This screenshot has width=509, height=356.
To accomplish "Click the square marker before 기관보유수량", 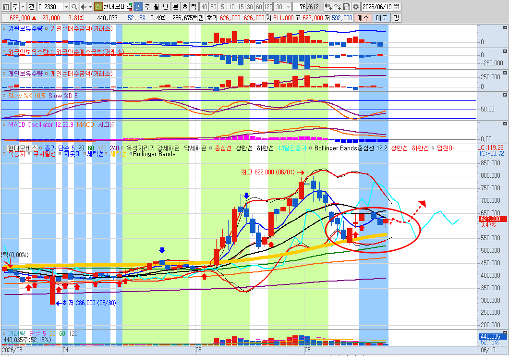I will 4,28.
